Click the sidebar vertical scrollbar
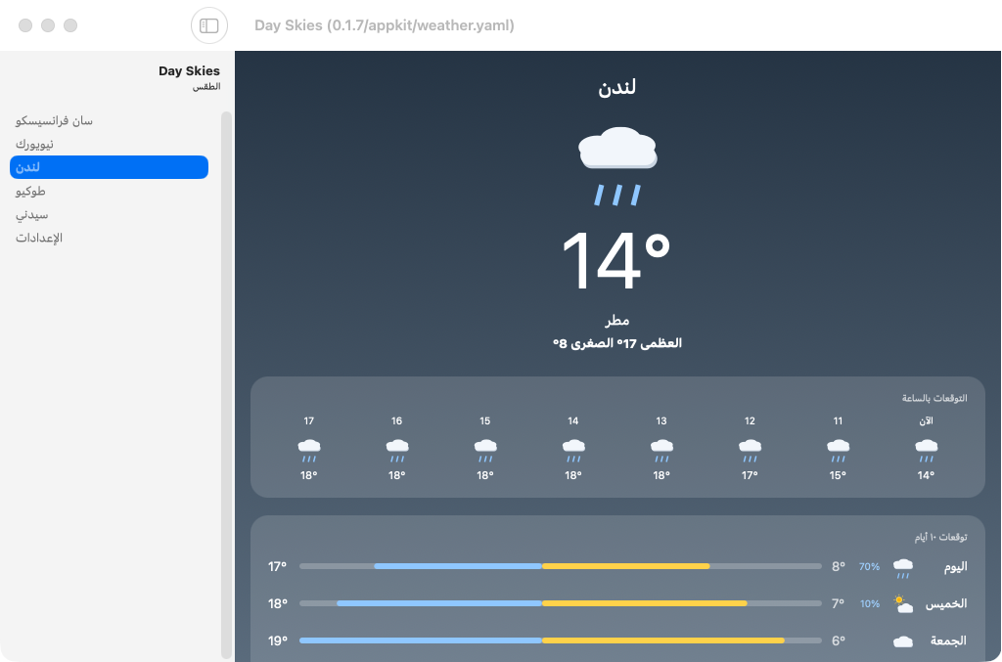Image resolution: width=1002 pixels, height=662 pixels. point(226,385)
